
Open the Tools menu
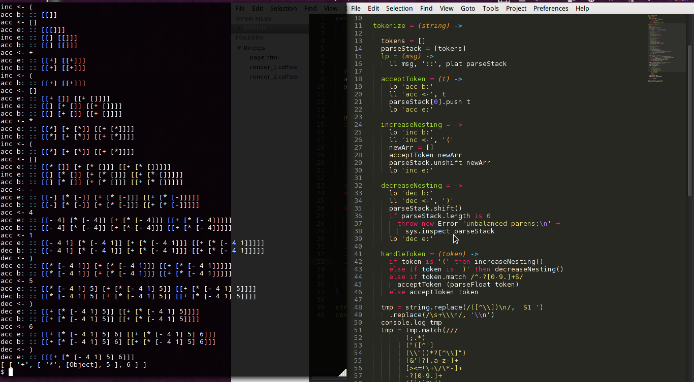[x=490, y=8]
